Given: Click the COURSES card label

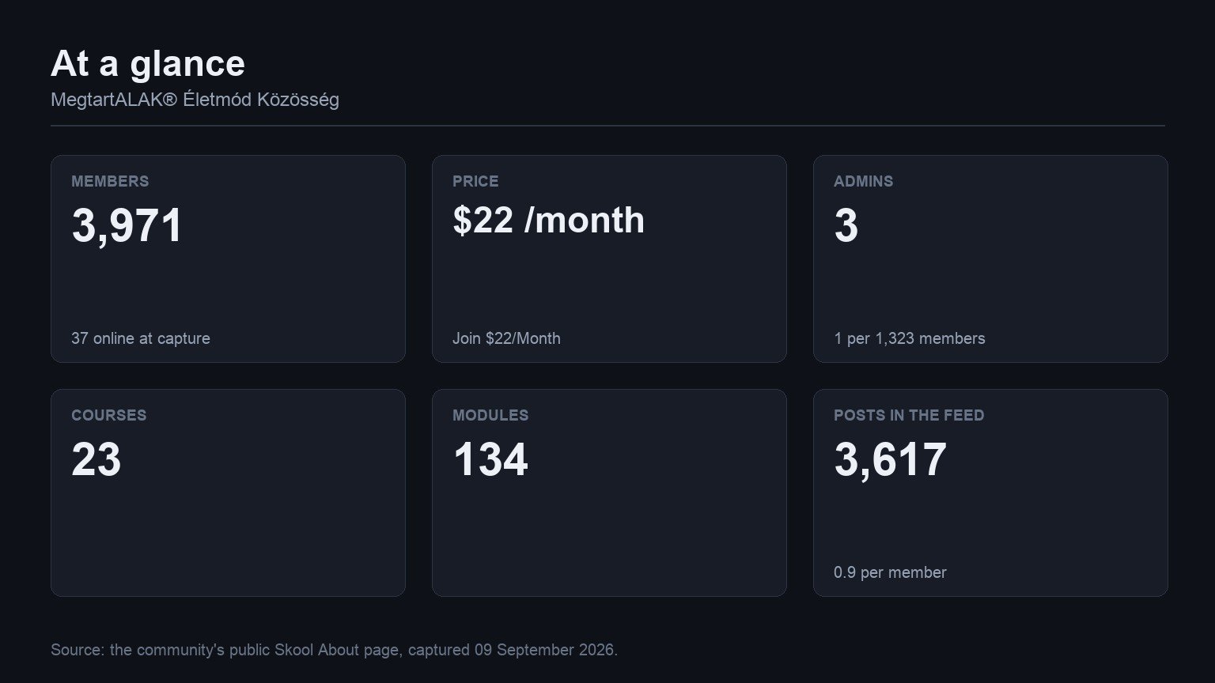Looking at the screenshot, I should 109,415.
